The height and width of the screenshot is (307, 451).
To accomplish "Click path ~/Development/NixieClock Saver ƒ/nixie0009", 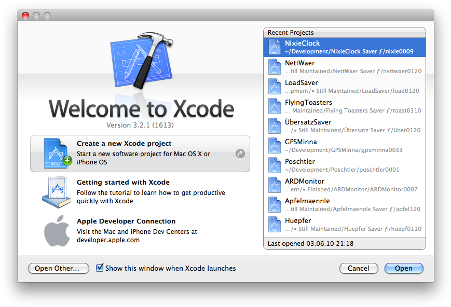I will [349, 51].
